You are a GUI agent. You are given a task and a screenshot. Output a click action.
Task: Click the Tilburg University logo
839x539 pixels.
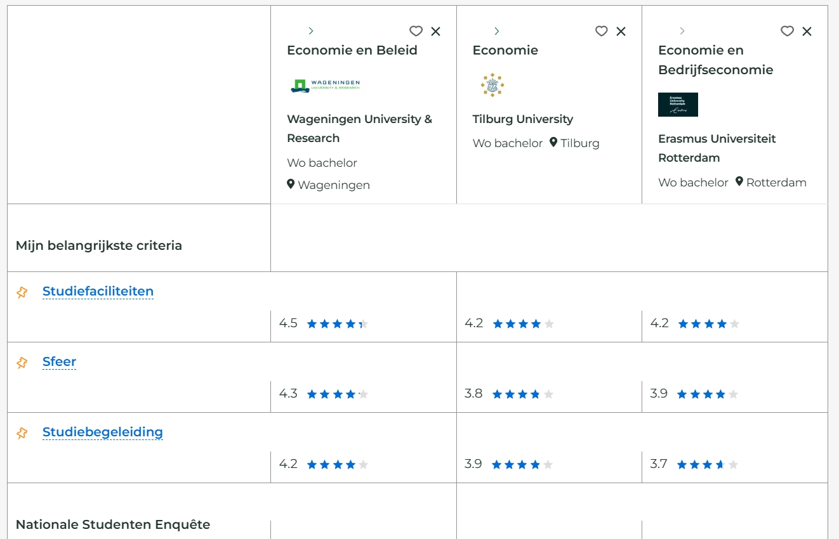click(x=492, y=85)
